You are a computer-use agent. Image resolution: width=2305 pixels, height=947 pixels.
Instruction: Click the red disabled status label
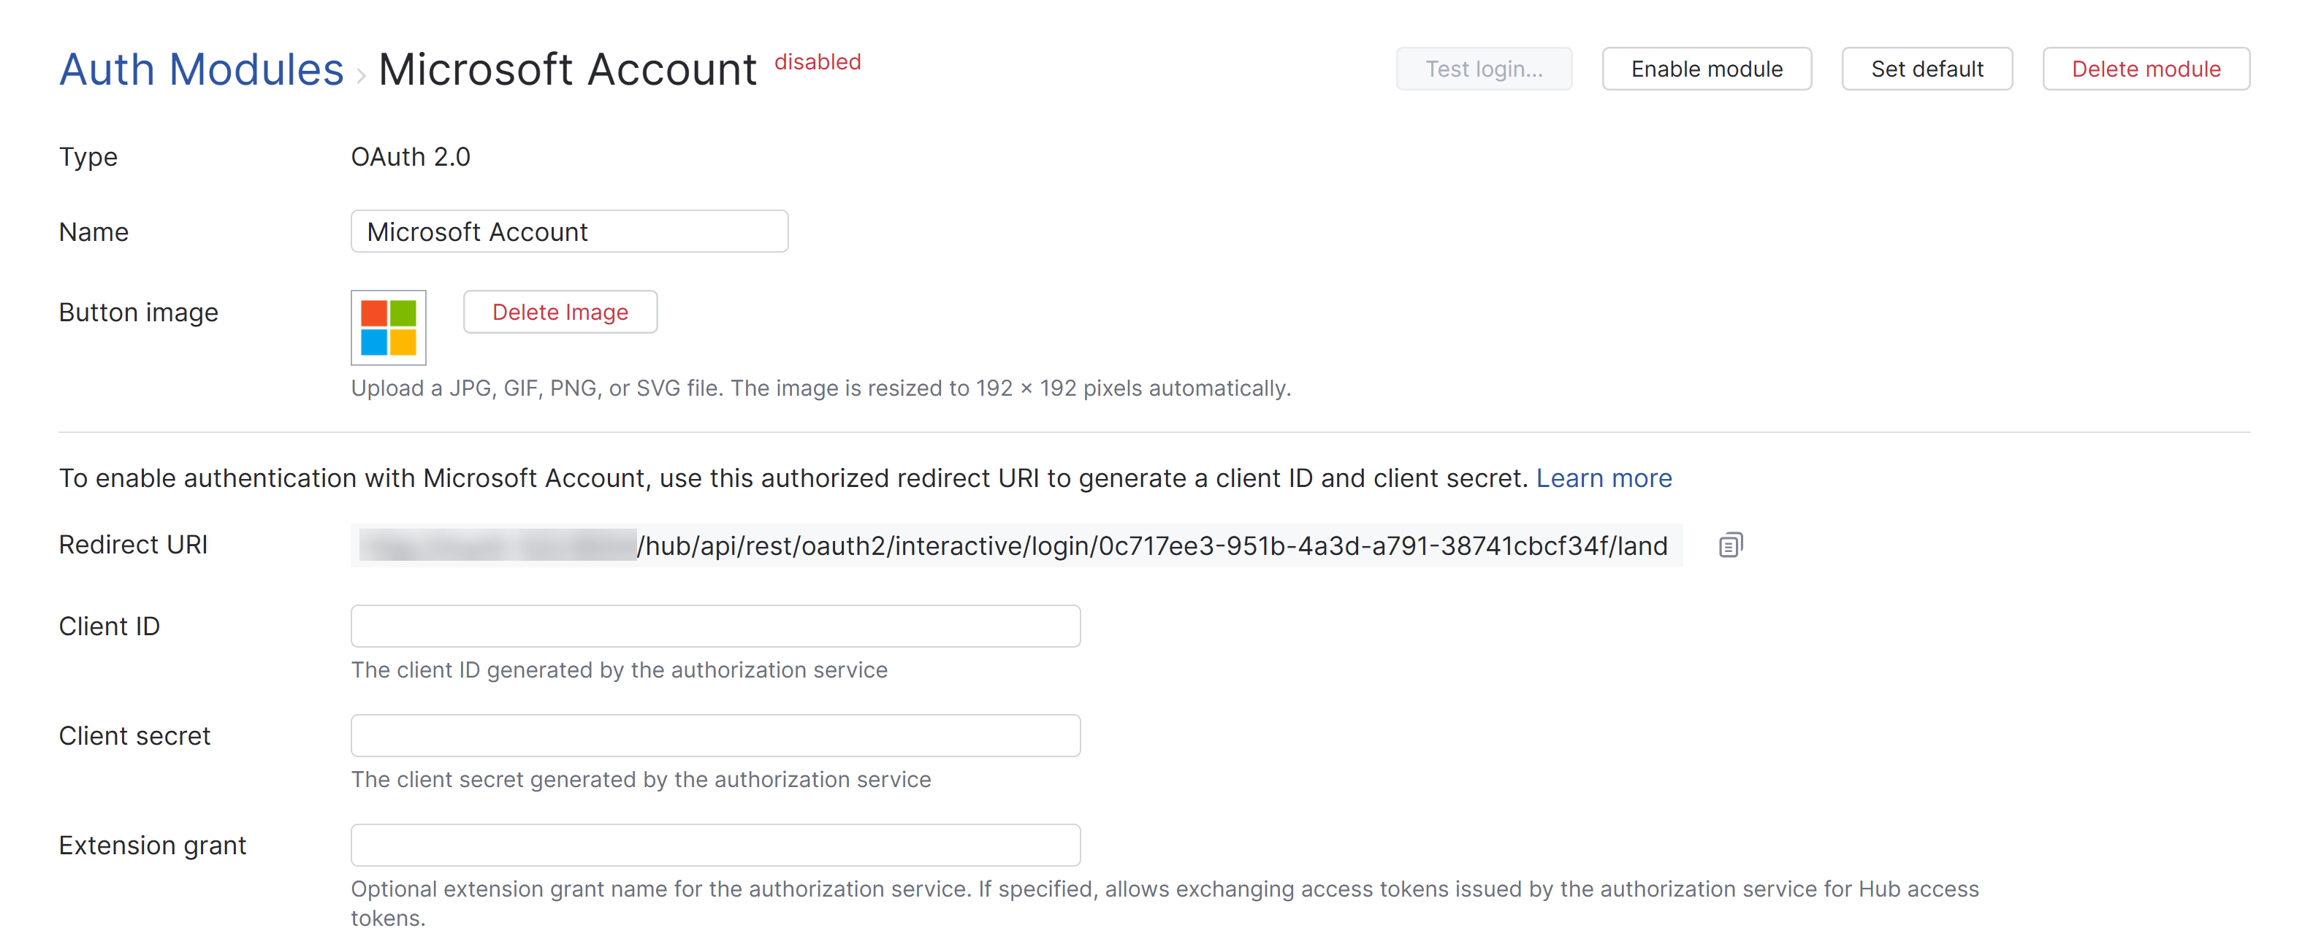(x=817, y=62)
